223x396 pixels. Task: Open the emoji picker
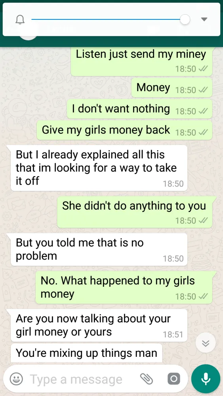pos(16,379)
